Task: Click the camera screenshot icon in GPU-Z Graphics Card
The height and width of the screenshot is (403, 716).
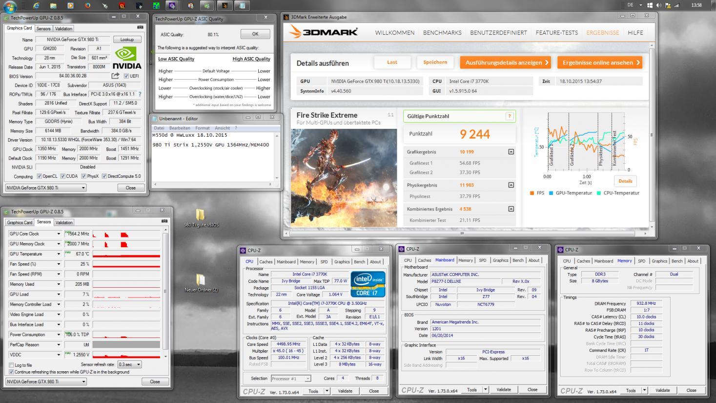Action: click(x=141, y=28)
